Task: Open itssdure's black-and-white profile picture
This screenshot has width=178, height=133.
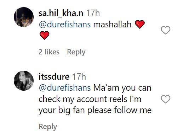Action: (24, 81)
